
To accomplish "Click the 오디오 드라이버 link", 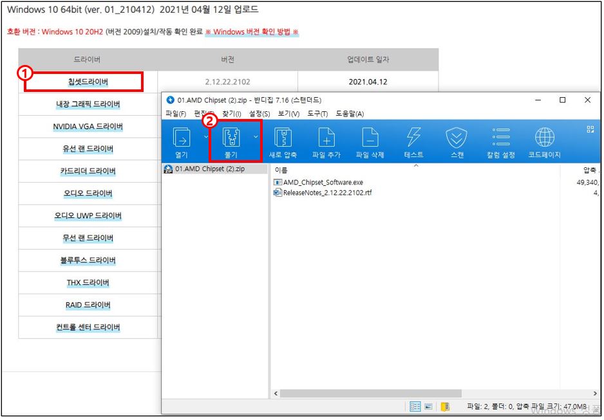I will coord(88,193).
